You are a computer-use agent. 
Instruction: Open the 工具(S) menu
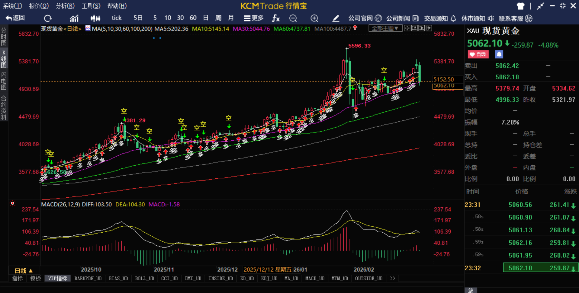[91, 6]
